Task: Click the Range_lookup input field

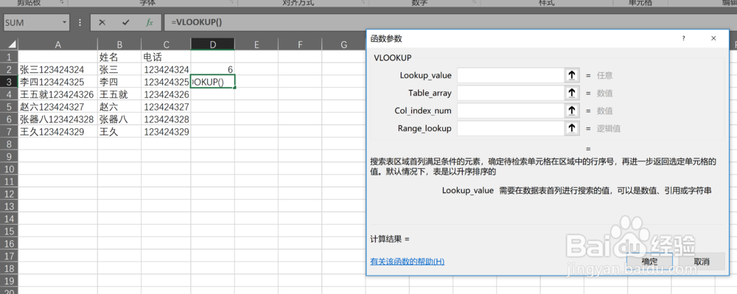Action: point(511,128)
